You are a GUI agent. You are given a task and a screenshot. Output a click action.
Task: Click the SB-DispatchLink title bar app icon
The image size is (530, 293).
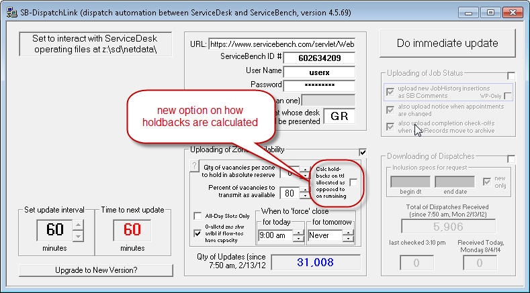coord(11,11)
